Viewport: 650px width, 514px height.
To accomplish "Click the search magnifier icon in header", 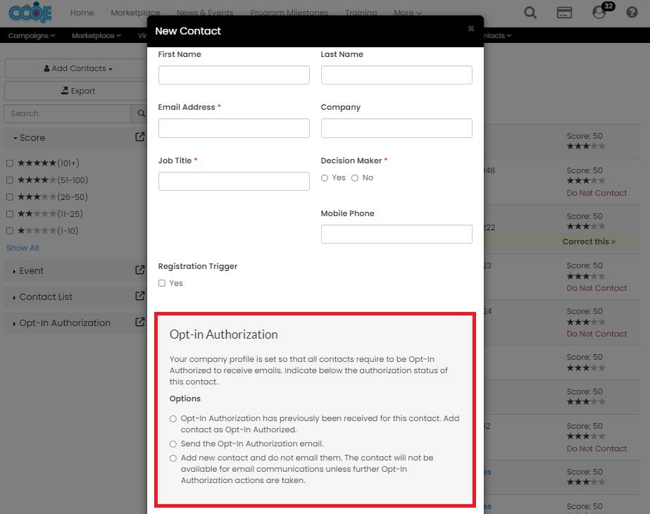I will tap(530, 13).
